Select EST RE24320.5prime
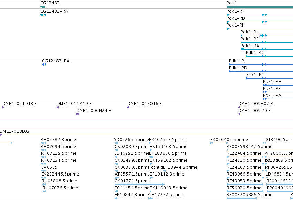 245,164
